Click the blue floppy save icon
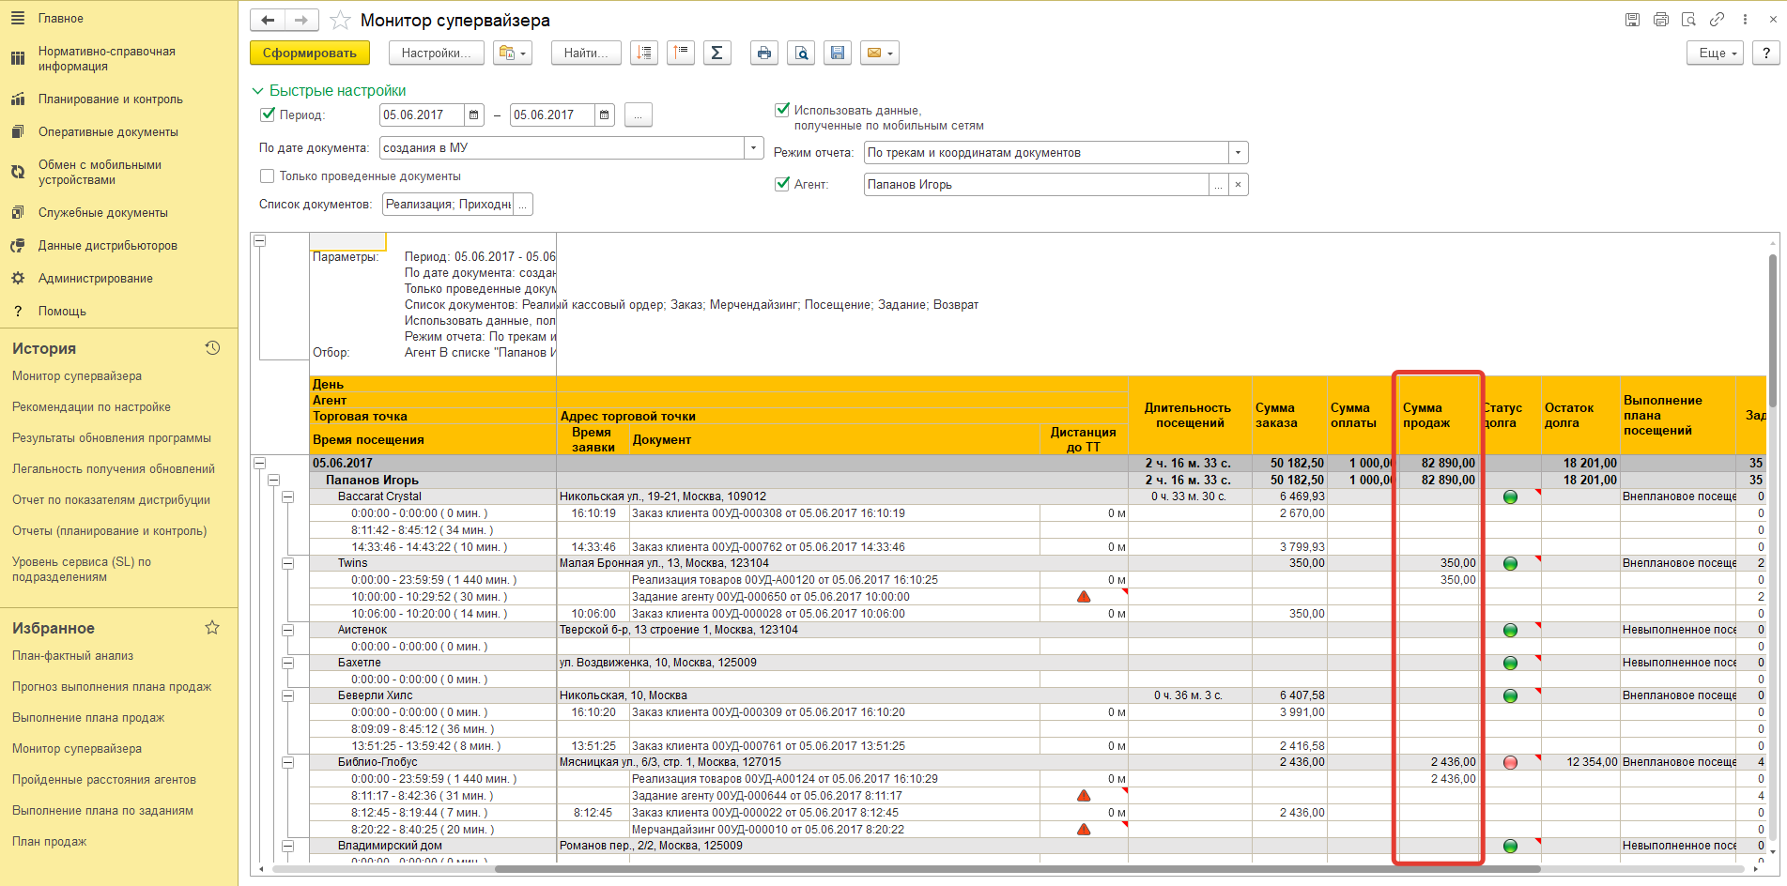Screen dimensions: 1787x886 coord(838,53)
